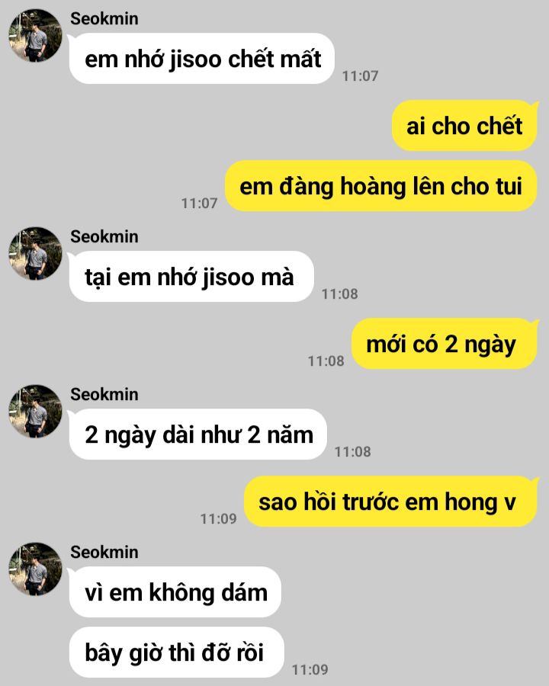
Task: Select the bubble 'tại em nhớ jisoo mà'
Action: (x=191, y=277)
